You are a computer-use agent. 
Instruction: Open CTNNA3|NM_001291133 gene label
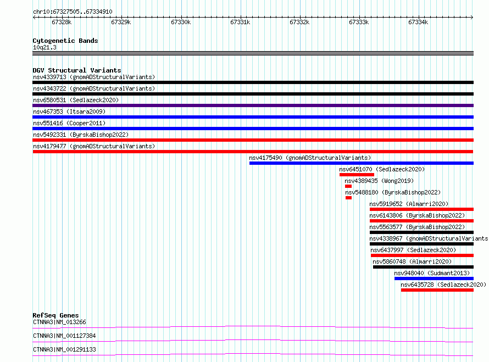click(x=64, y=349)
